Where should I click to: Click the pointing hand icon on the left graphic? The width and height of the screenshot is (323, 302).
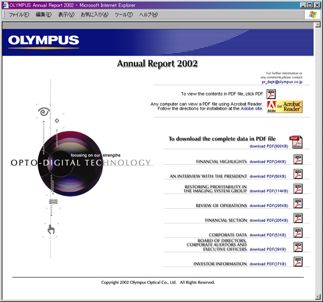point(51,229)
